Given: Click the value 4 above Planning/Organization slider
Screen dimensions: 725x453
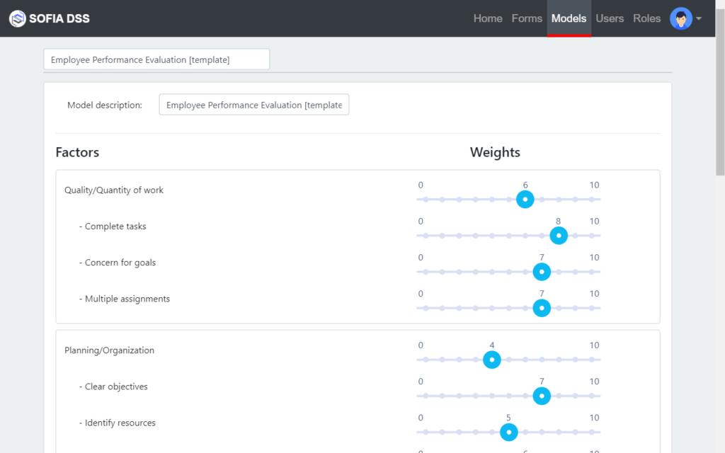Looking at the screenshot, I should click(x=492, y=345).
